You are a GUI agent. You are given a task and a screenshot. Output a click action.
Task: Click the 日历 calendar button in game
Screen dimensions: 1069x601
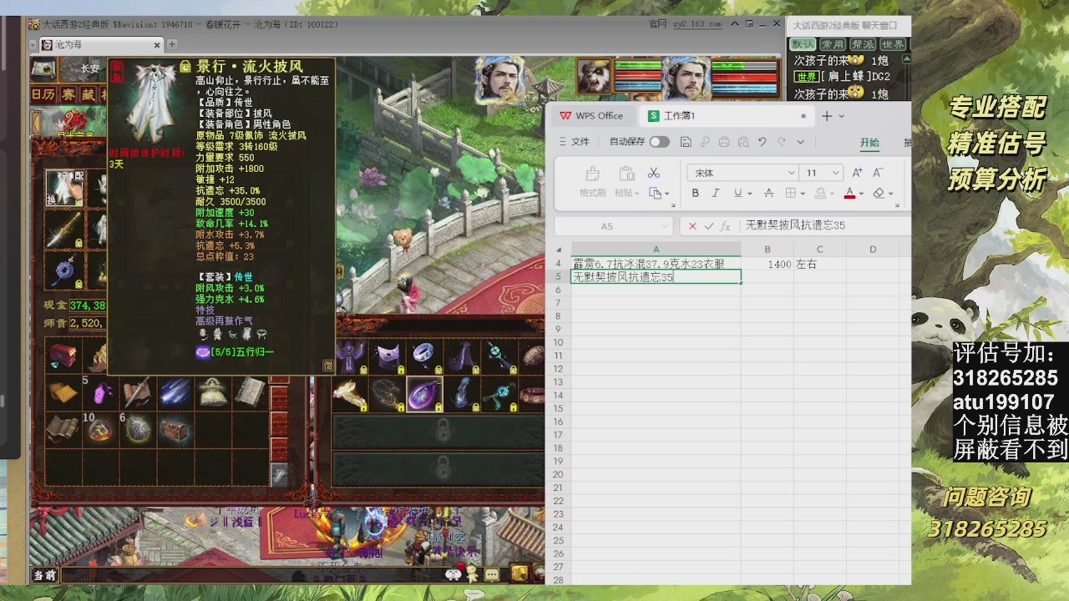pyautogui.click(x=43, y=94)
